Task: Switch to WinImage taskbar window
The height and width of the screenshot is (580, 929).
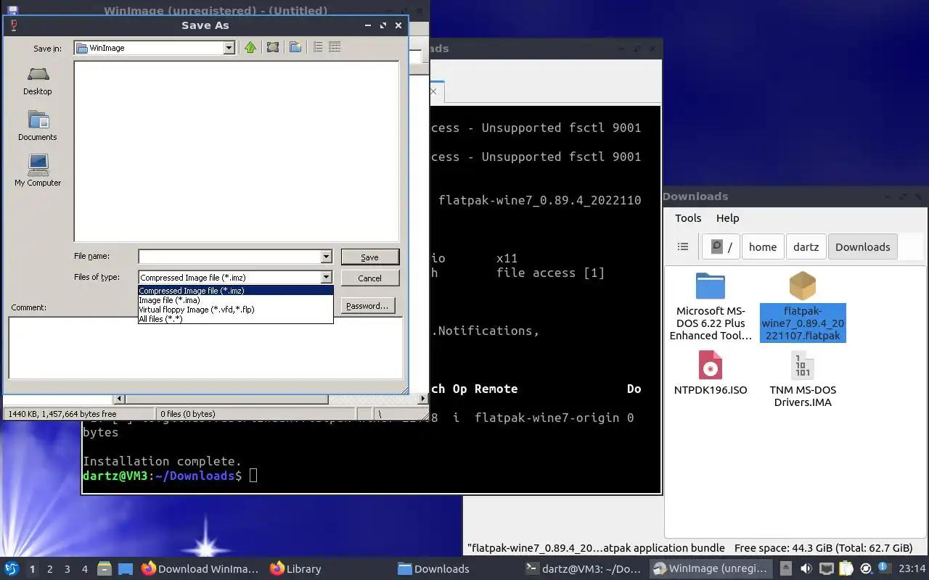Action: click(x=711, y=569)
